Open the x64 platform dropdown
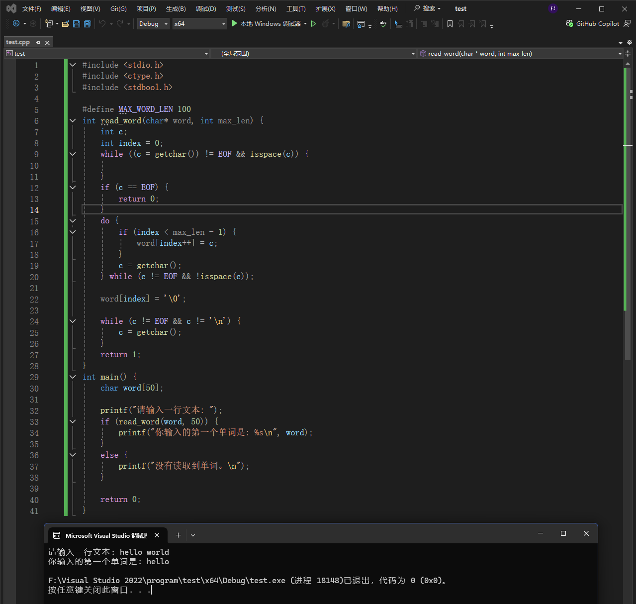636x604 pixels. pos(200,23)
